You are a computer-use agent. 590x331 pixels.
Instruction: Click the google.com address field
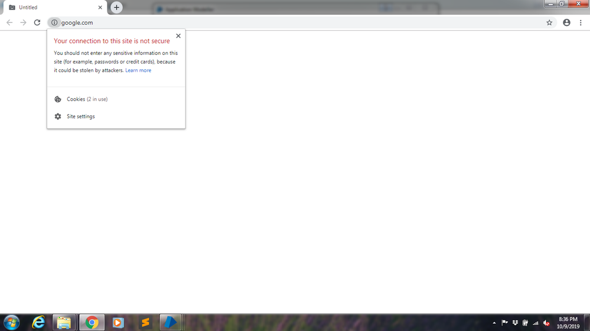[301, 22]
